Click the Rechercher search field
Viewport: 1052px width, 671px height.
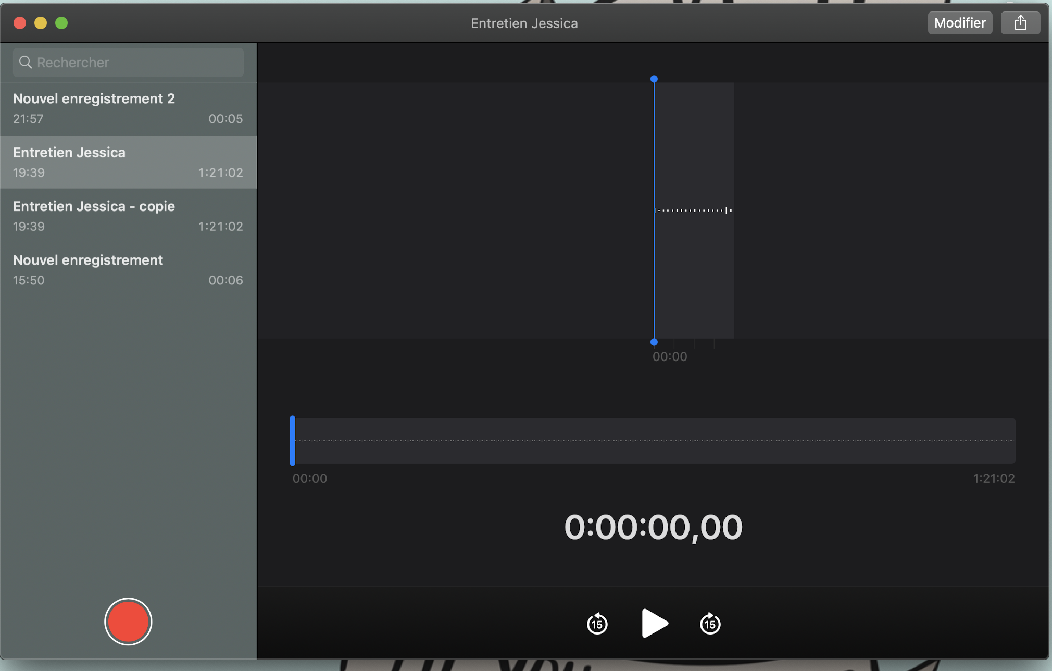135,63
